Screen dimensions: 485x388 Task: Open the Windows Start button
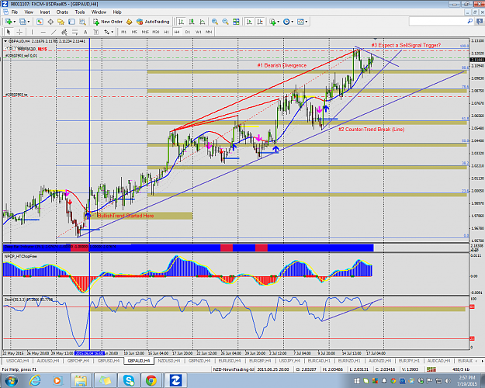pos(11,380)
